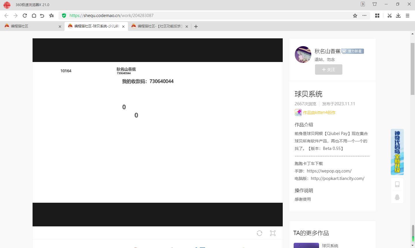
Task: Restore down the browser window
Action: pos(398,4)
